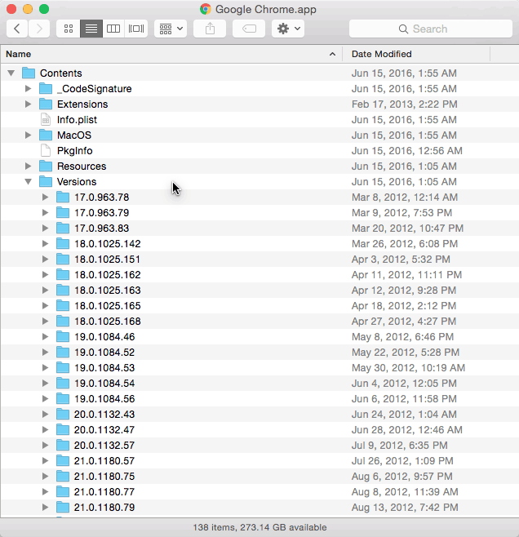Expand the 18.0.1025.142 version folder

[x=45, y=244]
